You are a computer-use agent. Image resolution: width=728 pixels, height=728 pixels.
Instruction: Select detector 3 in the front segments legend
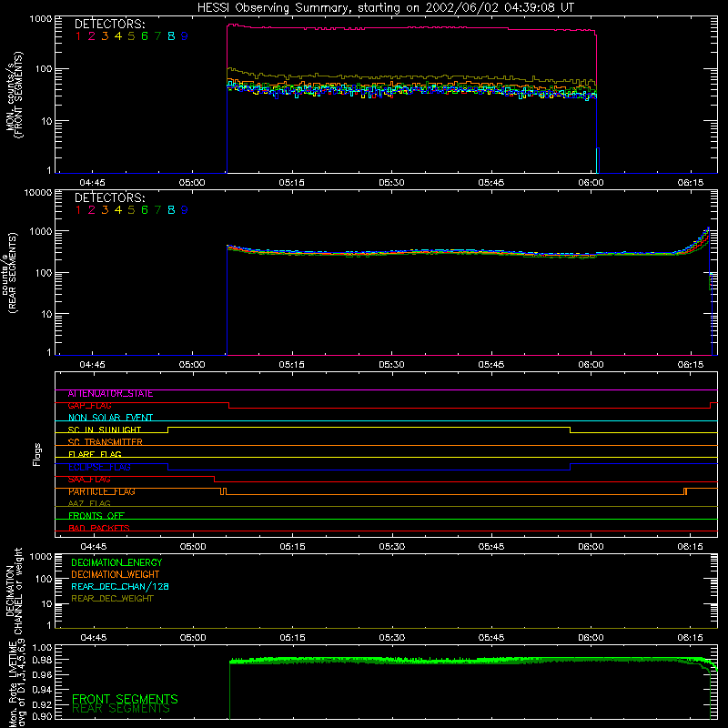(105, 36)
